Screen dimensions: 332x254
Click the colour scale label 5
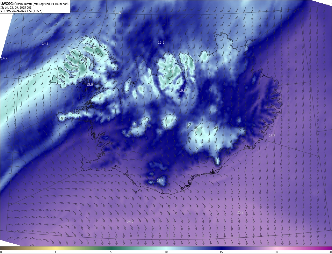[111, 252]
